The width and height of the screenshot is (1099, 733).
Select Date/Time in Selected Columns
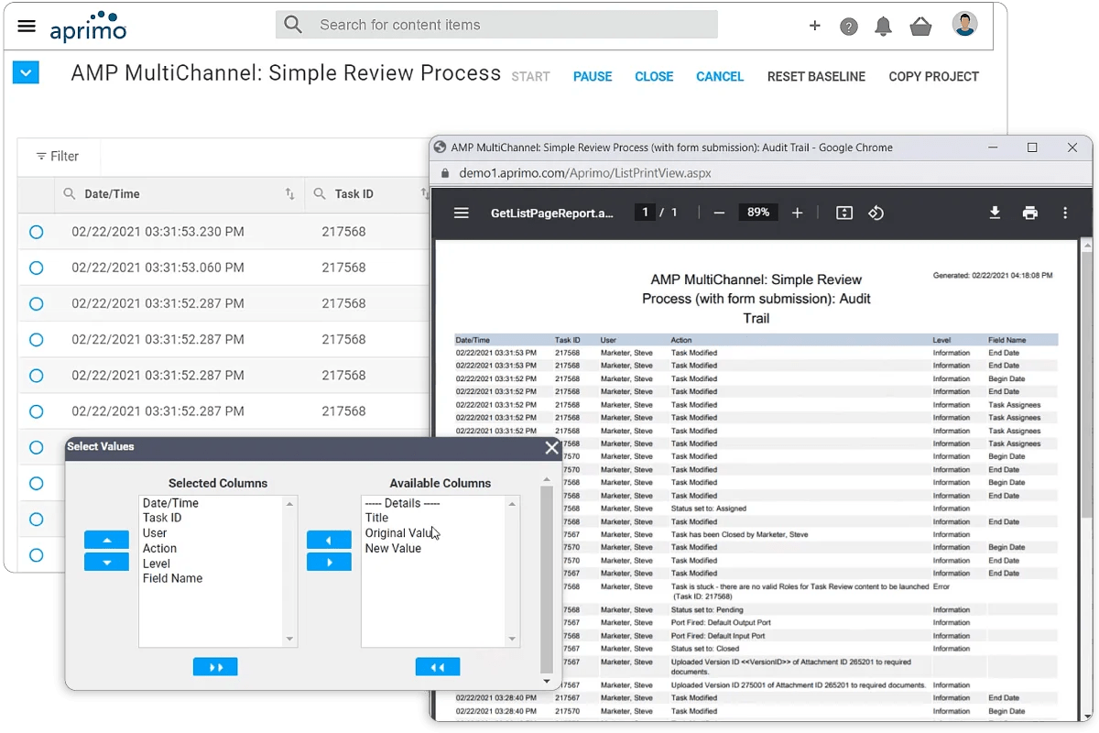(x=170, y=503)
